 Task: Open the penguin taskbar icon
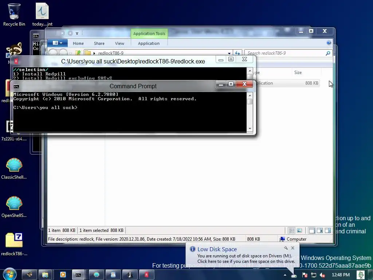130,275
